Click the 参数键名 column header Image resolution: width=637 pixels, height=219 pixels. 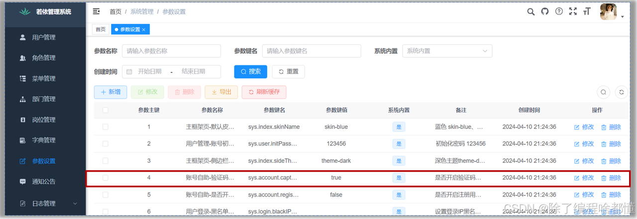(274, 110)
